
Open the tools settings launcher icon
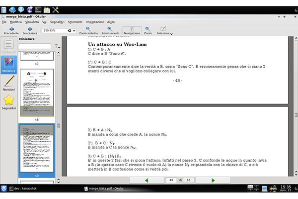click(56, 9)
